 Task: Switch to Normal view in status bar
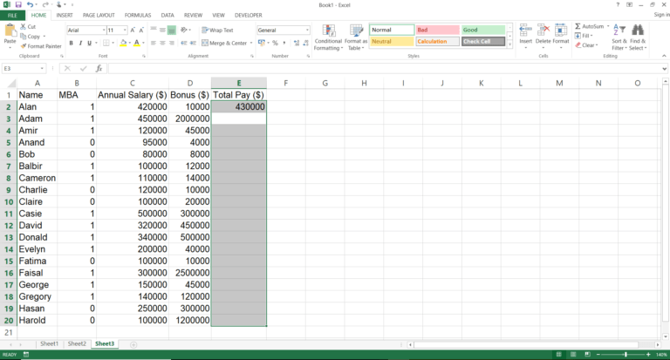(x=558, y=355)
